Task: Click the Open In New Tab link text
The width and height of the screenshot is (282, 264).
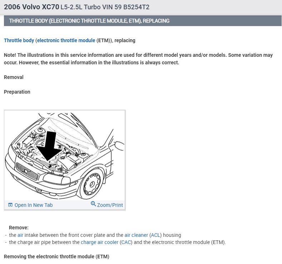Action: (x=34, y=205)
